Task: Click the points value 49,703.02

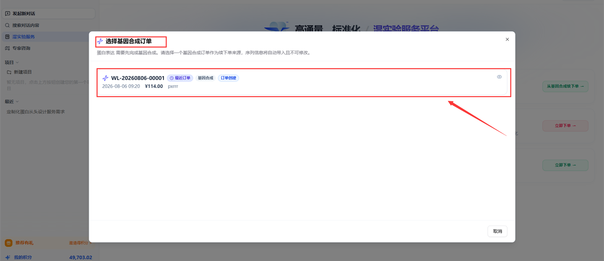Action: click(81, 257)
